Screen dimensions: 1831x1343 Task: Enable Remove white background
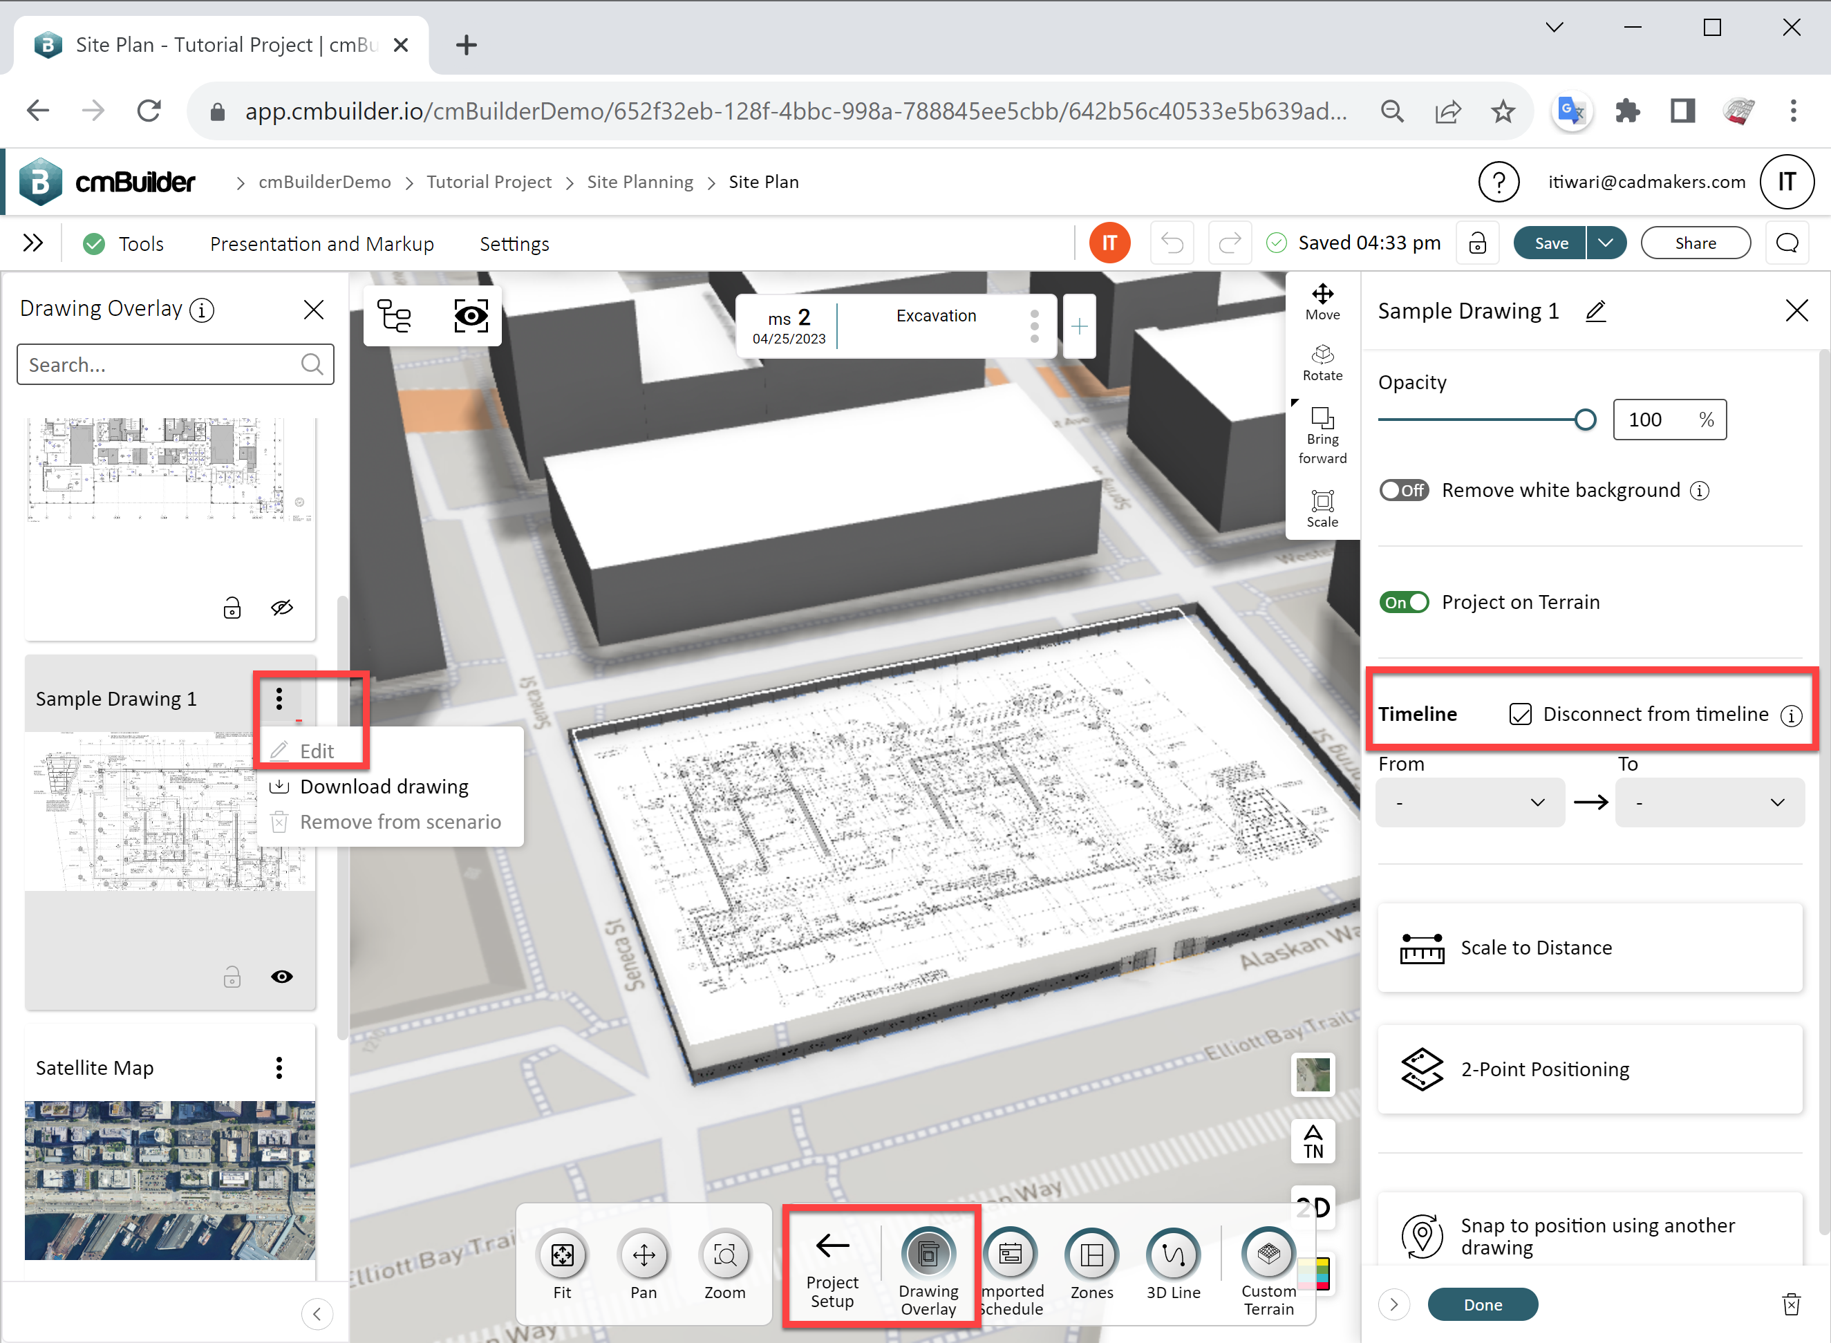1403,489
